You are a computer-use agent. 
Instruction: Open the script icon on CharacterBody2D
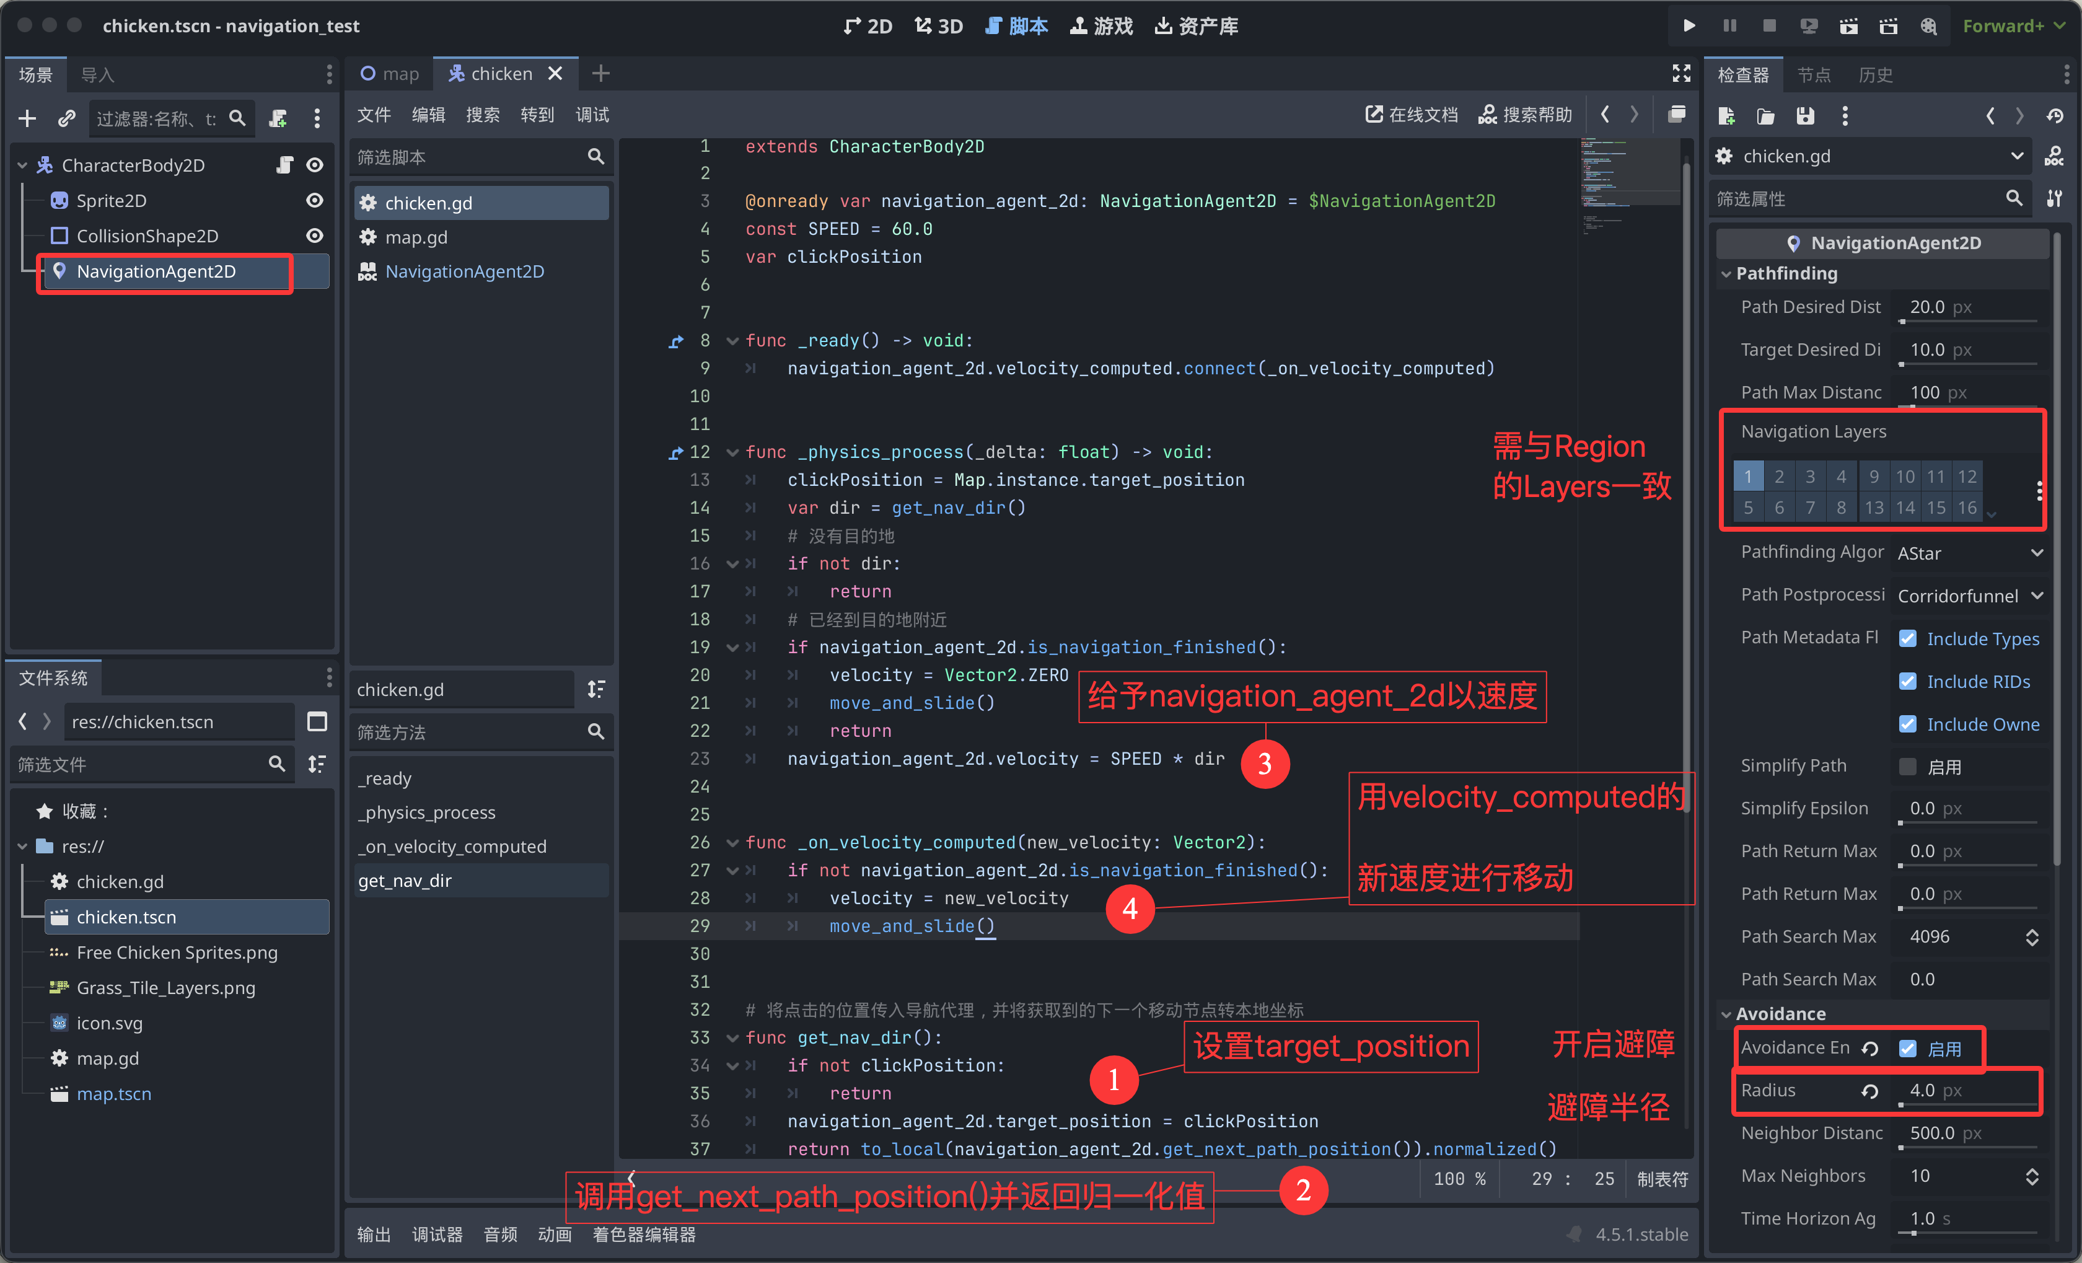pyautogui.click(x=284, y=165)
